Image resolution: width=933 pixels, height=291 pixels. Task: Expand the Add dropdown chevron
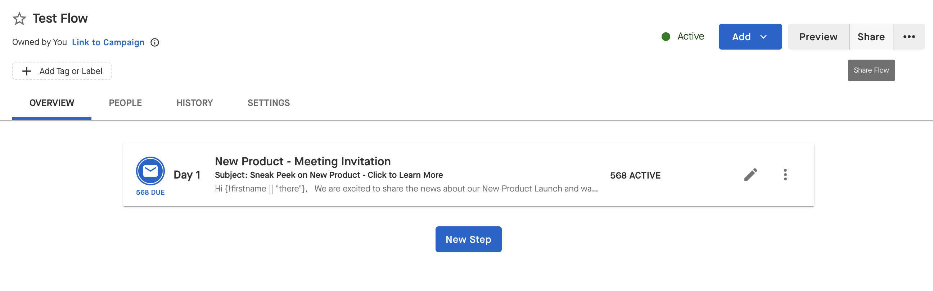(x=763, y=37)
